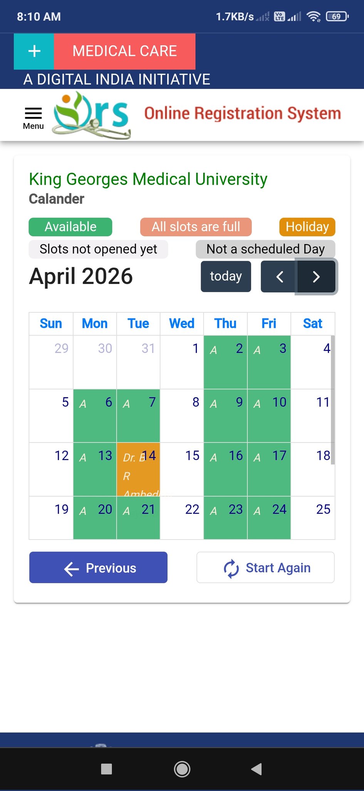The image size is (364, 791).
Task: Select the holiday date April 14
Action: point(138,469)
